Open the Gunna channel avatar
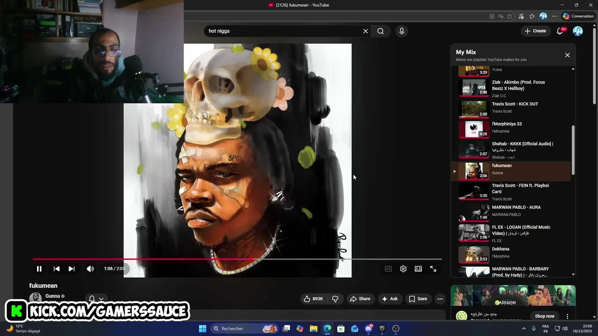This screenshot has height=336, width=598. click(x=35, y=298)
